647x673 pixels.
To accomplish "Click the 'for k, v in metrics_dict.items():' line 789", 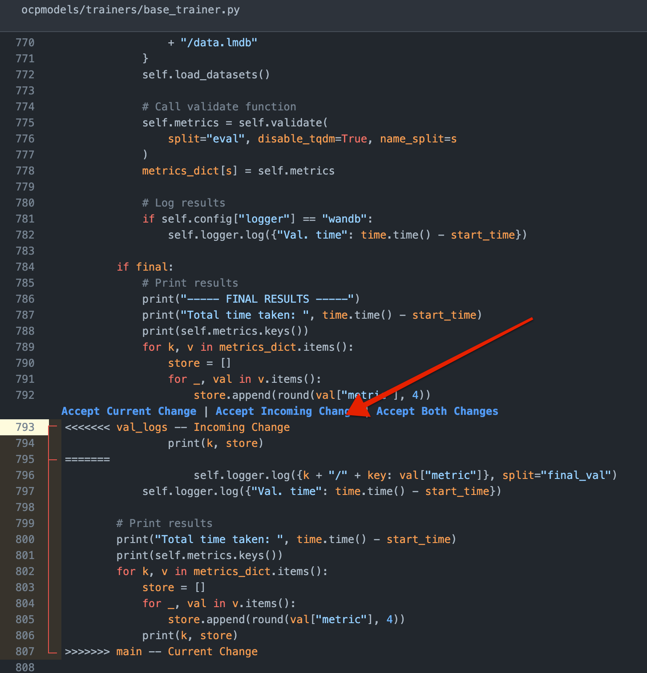I will (248, 347).
